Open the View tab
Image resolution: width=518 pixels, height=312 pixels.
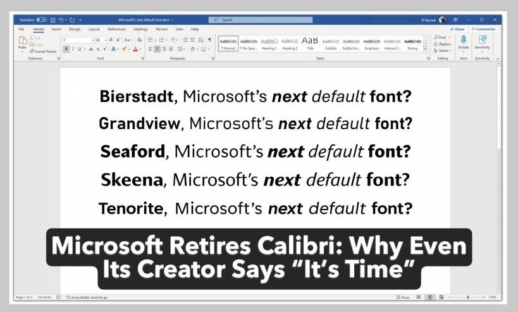point(180,29)
